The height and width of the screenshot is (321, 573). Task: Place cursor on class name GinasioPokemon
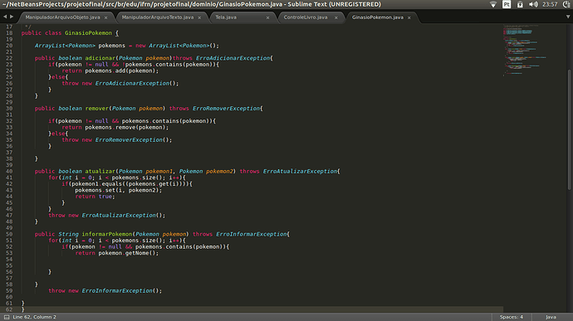[88, 33]
